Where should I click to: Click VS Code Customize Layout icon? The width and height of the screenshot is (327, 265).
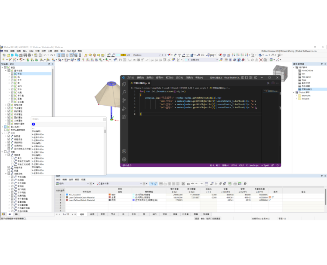(256, 77)
